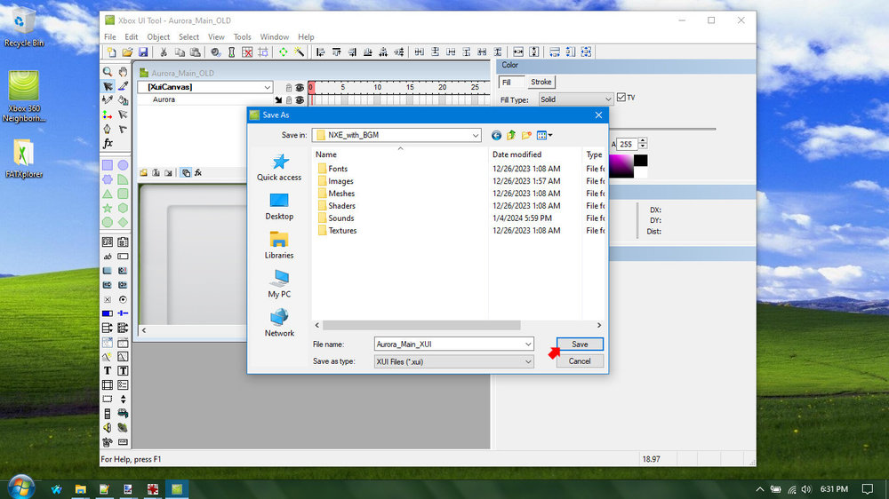Go to Quick access location
This screenshot has height=499, width=889.
click(279, 168)
